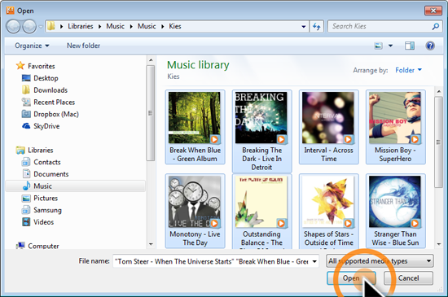448x297 pixels.
Task: Click the navigation pane scrollbar thumb
Action: click(x=151, y=113)
